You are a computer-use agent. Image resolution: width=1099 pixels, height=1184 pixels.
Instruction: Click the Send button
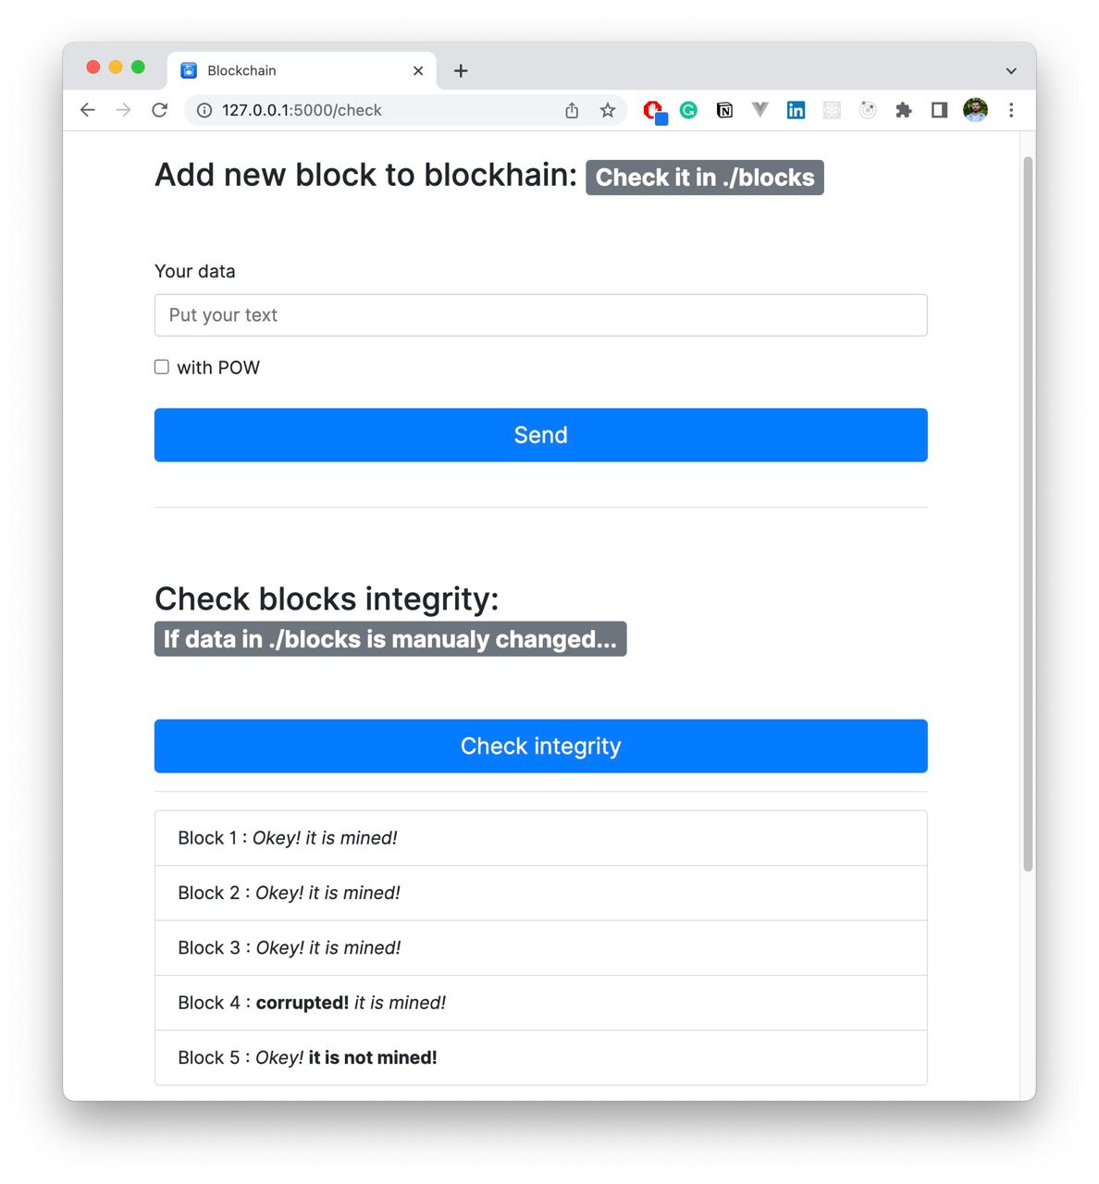[x=541, y=435]
